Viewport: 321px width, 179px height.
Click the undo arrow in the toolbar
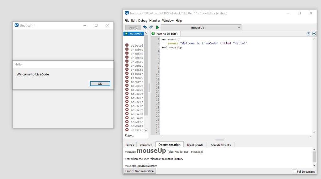click(145, 28)
